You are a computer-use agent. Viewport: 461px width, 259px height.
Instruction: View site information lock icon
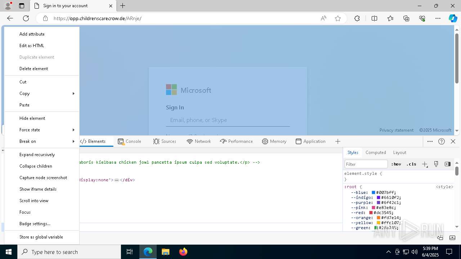click(45, 18)
